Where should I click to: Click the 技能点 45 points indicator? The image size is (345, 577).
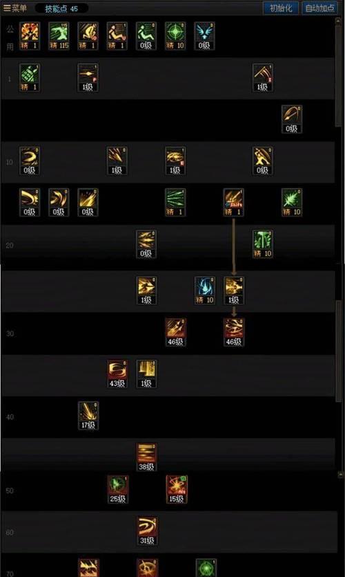[x=61, y=8]
